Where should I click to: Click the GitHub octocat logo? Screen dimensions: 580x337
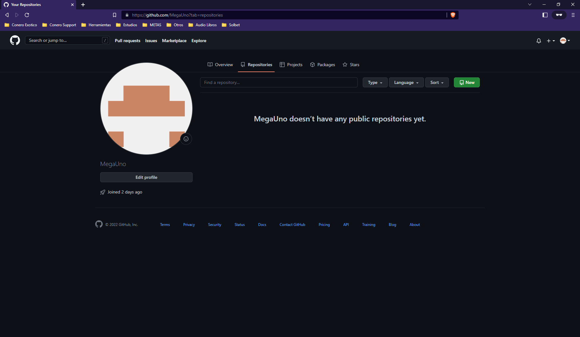pyautogui.click(x=15, y=40)
